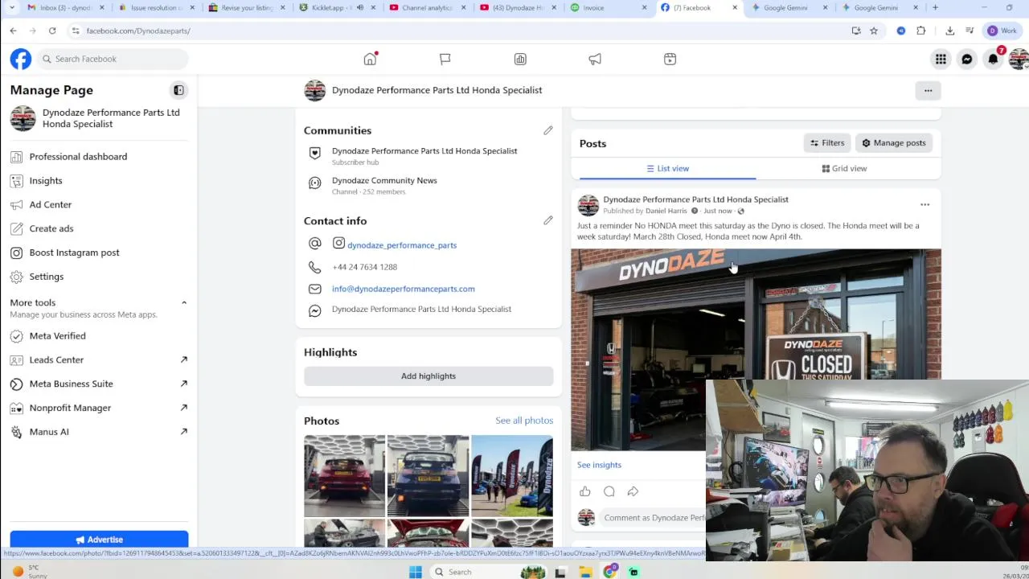Click the share arrow icon on post
This screenshot has width=1029, height=579.
[633, 491]
